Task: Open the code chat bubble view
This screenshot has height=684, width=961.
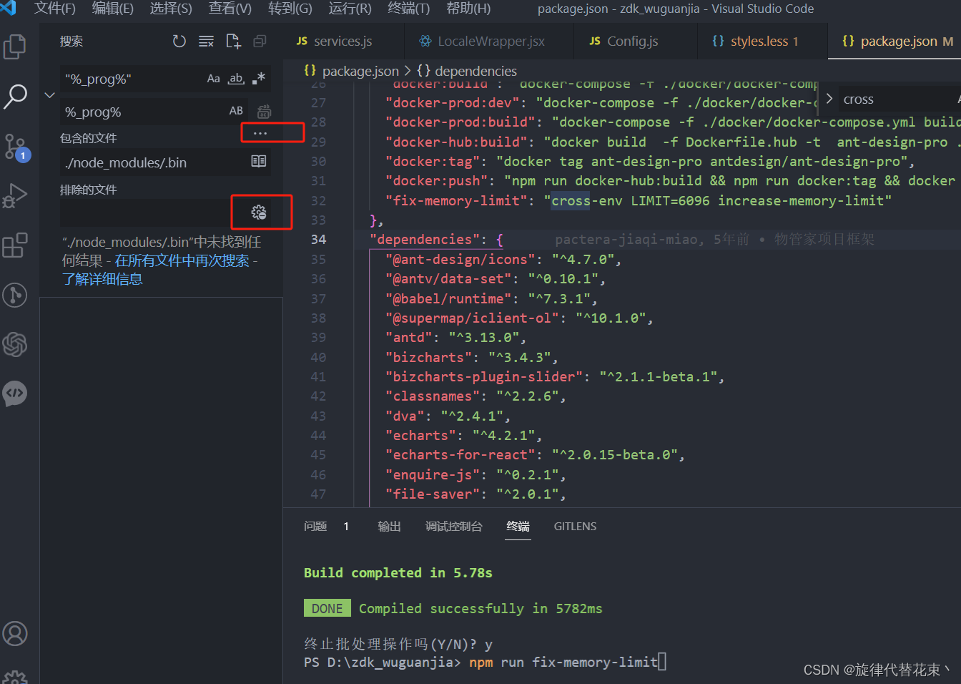Action: point(15,394)
